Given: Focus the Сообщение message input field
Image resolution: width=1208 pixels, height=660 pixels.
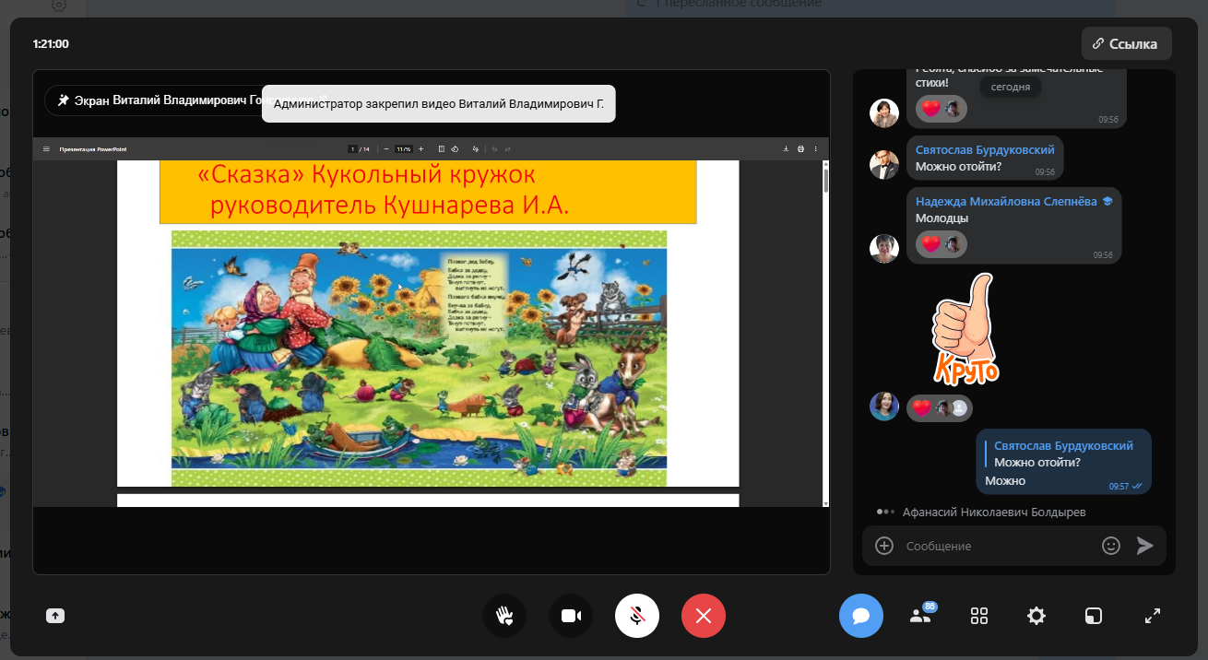Looking at the screenshot, I should tap(998, 546).
